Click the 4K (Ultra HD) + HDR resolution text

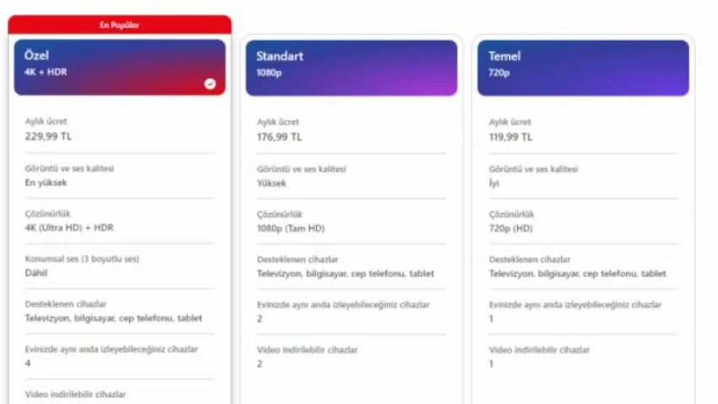pyautogui.click(x=68, y=227)
